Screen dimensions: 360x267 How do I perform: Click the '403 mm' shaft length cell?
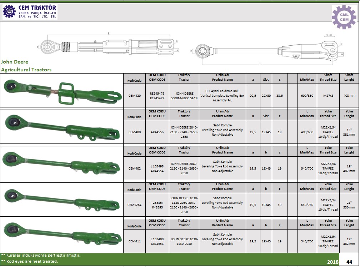(349, 96)
